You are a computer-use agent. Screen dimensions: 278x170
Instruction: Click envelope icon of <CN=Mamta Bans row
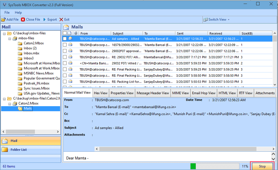[x=70, y=63]
